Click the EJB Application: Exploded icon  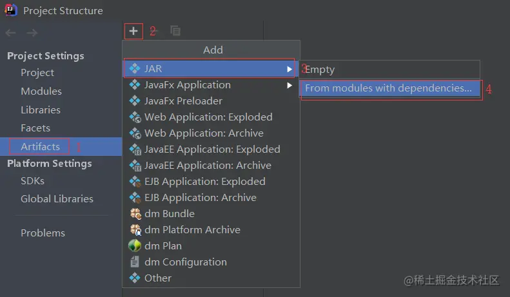135,181
